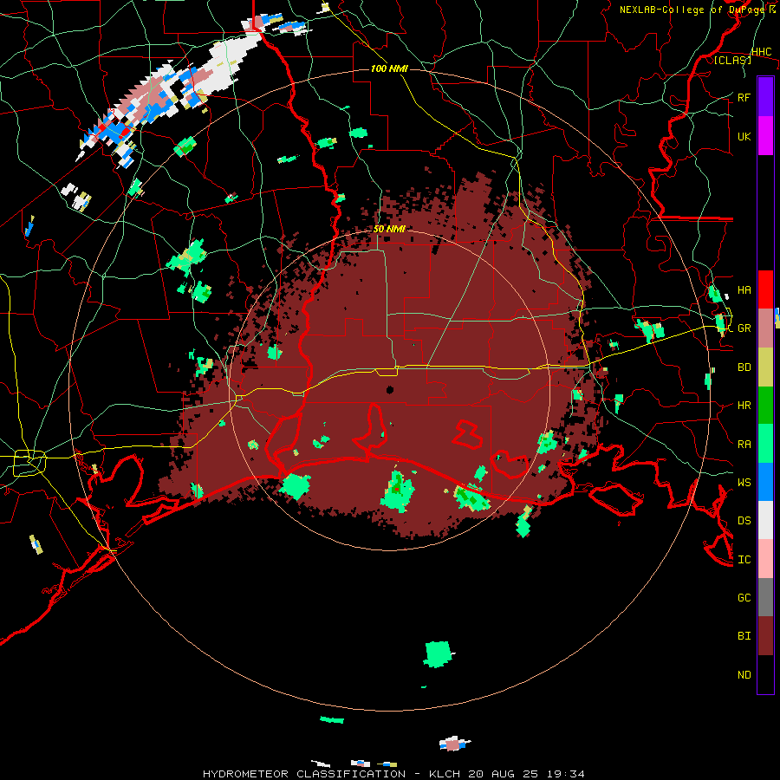
Task: Click the "HHC" product code text
Action: point(761,52)
